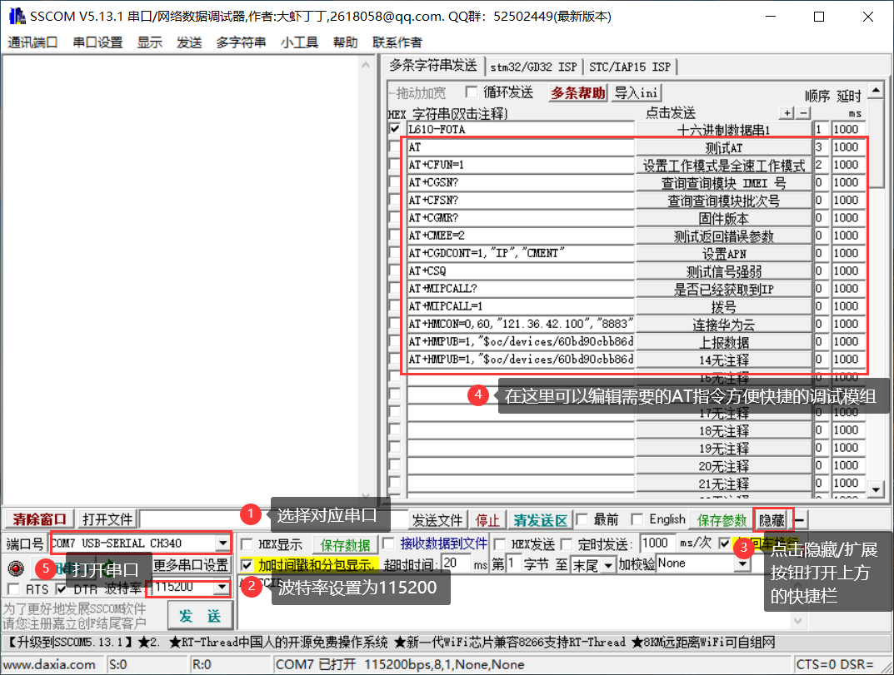Image resolution: width=894 pixels, height=675 pixels.
Task: Expand the 末尾 byte range dropdown
Action: [x=608, y=565]
